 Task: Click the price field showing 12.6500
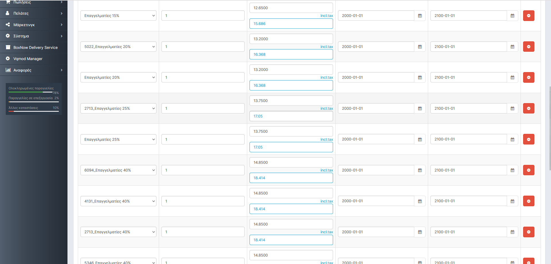[x=291, y=8]
